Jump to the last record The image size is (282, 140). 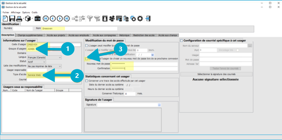click(x=67, y=18)
